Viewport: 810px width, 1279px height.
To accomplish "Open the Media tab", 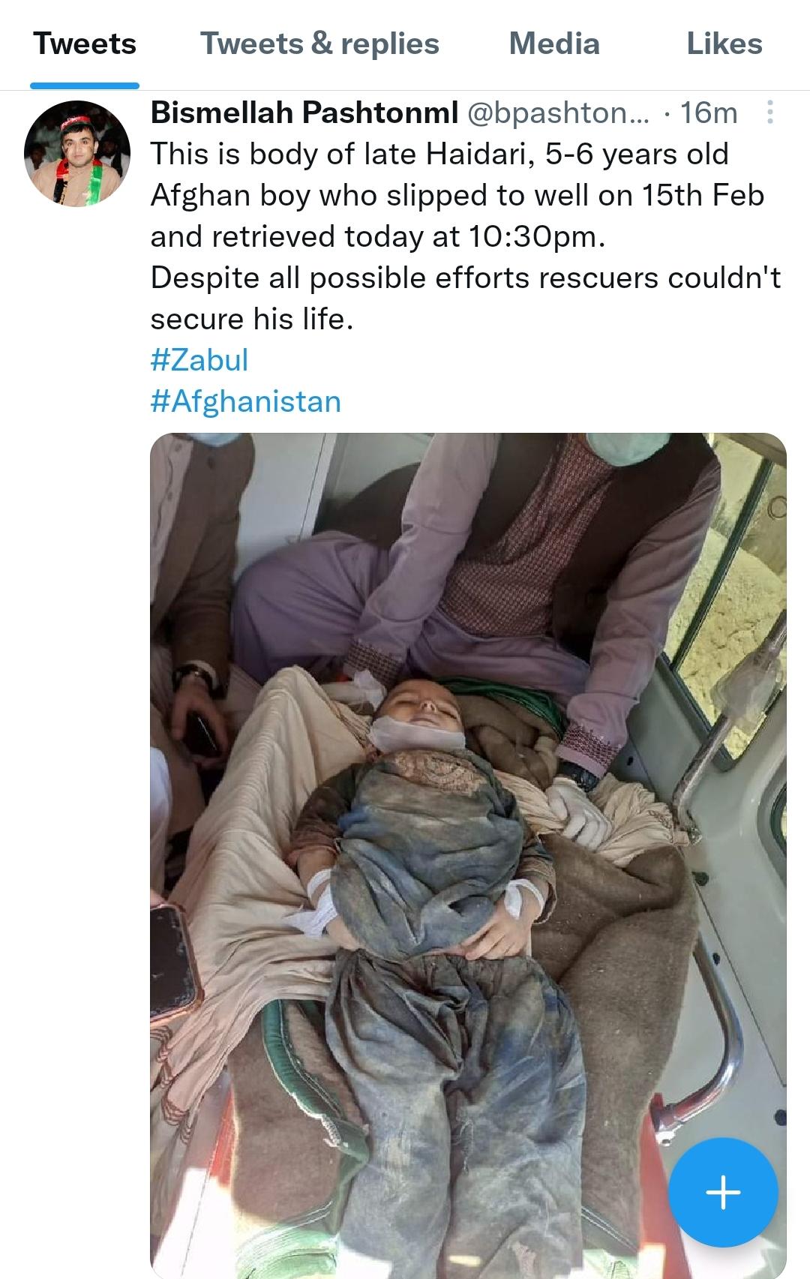I will pyautogui.click(x=554, y=44).
